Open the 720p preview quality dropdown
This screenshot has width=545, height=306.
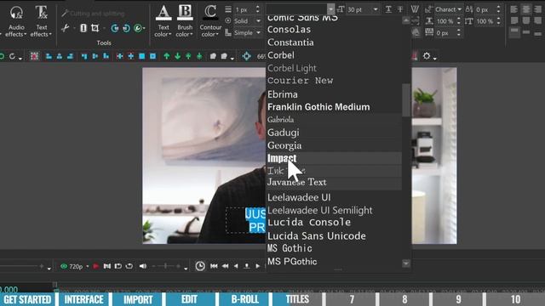[x=78, y=266]
